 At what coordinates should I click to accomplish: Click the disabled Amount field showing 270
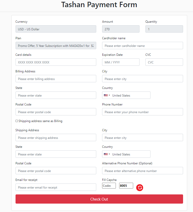coord(121,29)
